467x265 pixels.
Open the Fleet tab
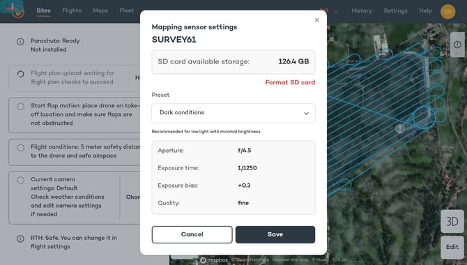pyautogui.click(x=127, y=10)
